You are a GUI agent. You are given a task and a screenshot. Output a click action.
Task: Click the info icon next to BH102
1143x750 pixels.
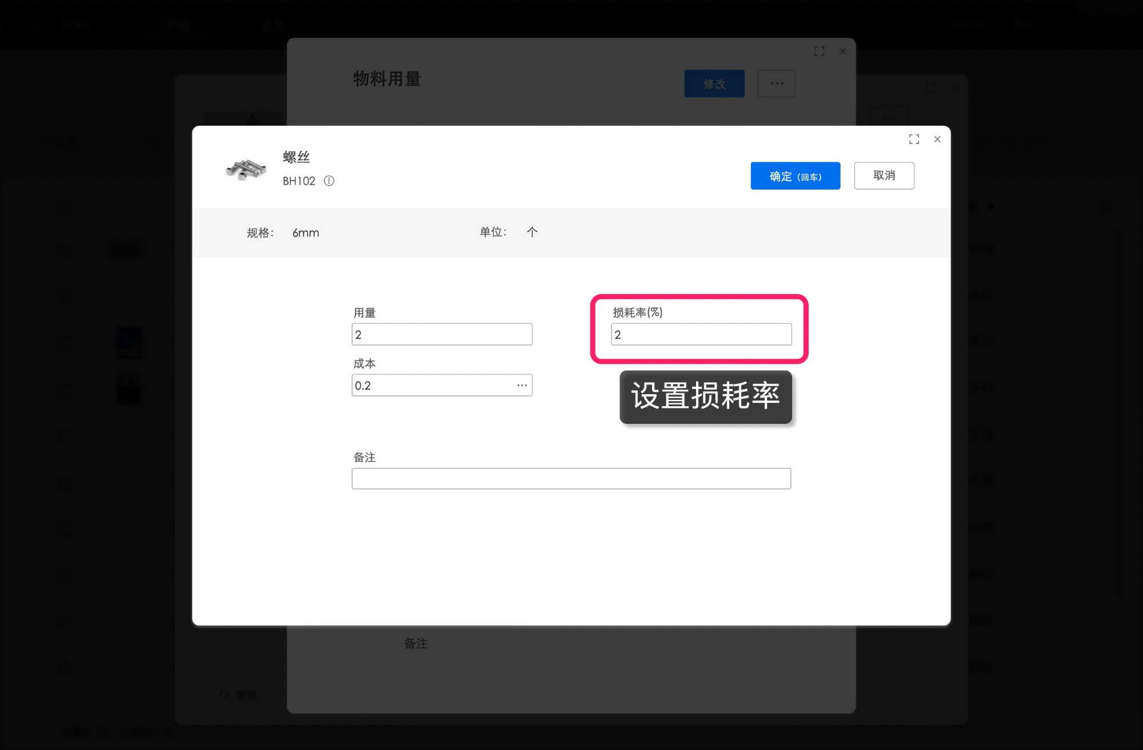coord(329,181)
